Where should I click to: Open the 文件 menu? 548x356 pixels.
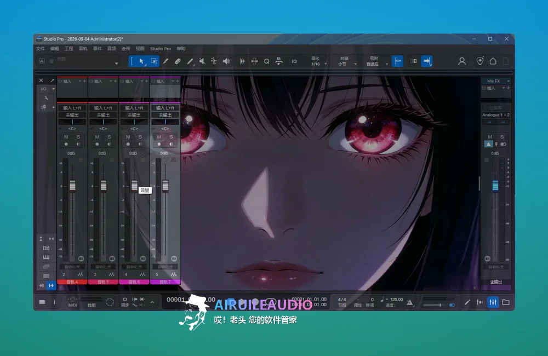(x=41, y=49)
